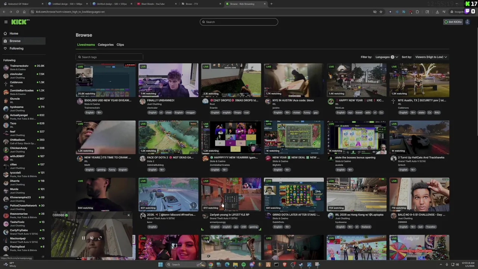Screen dimensions: 478x269
Task: Open the hamburger sidebar menu
Action: tap(6, 22)
